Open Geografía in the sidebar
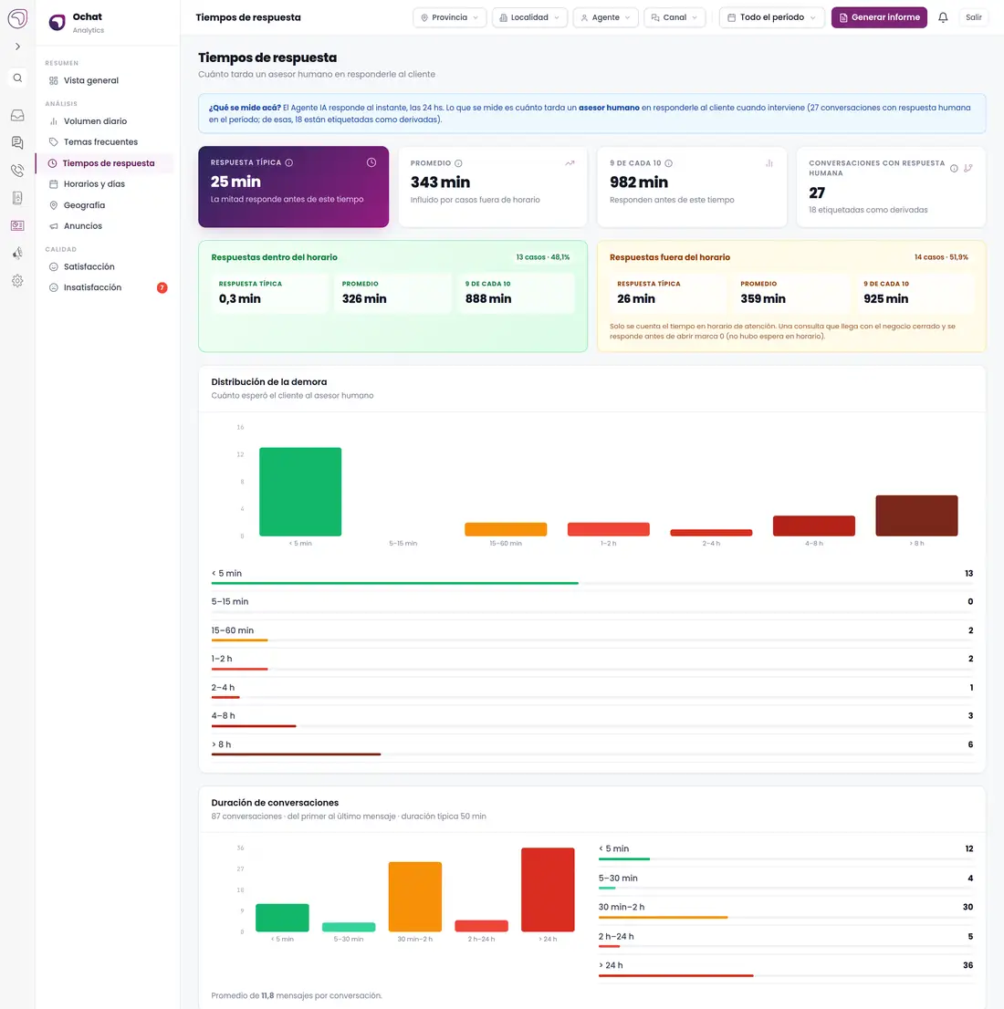Viewport: 1004px width, 1009px height. tap(104, 205)
